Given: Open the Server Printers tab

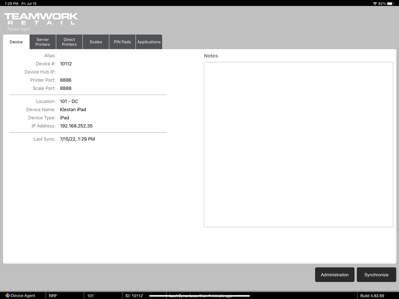Looking at the screenshot, I should [43, 42].
